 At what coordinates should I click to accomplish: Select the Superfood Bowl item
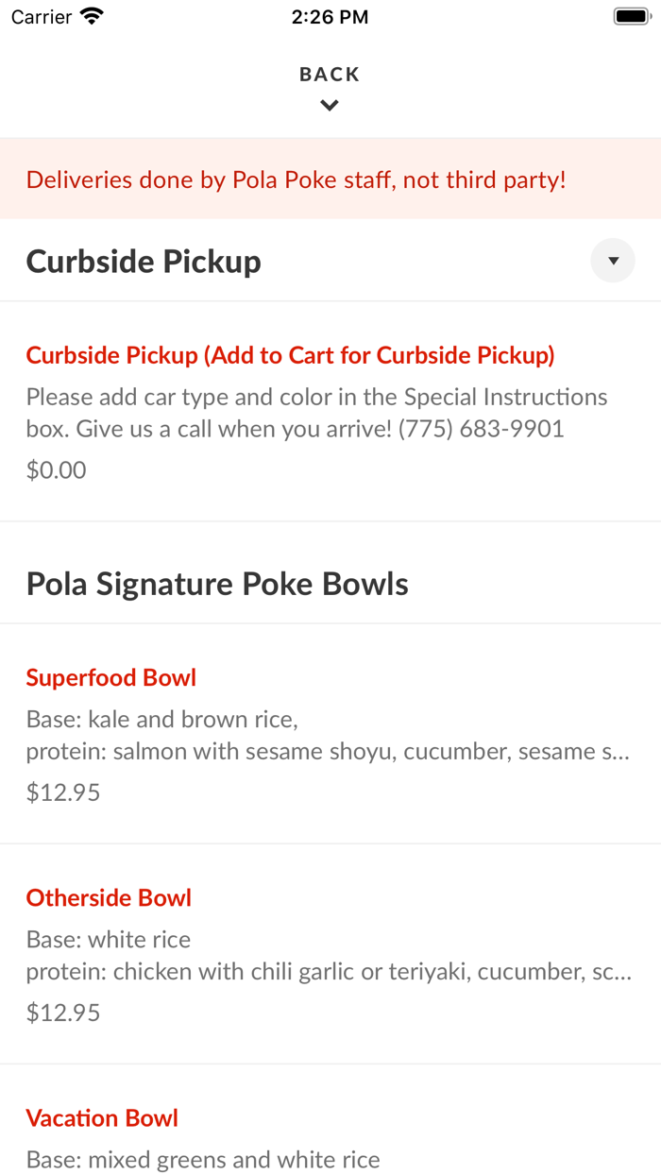click(x=110, y=677)
